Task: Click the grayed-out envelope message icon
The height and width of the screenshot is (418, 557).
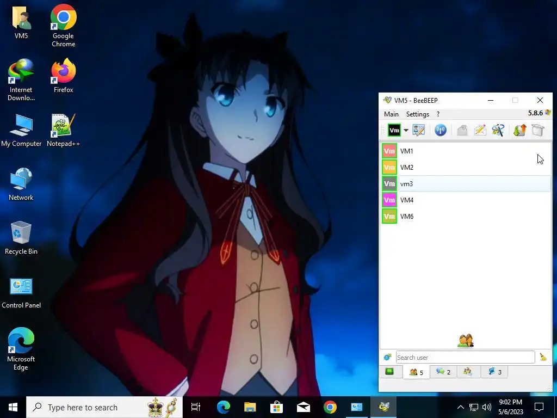Action: (462, 130)
